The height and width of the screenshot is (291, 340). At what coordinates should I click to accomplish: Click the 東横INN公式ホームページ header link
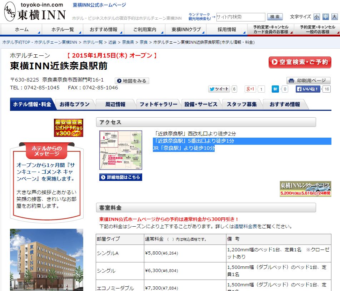point(99,5)
